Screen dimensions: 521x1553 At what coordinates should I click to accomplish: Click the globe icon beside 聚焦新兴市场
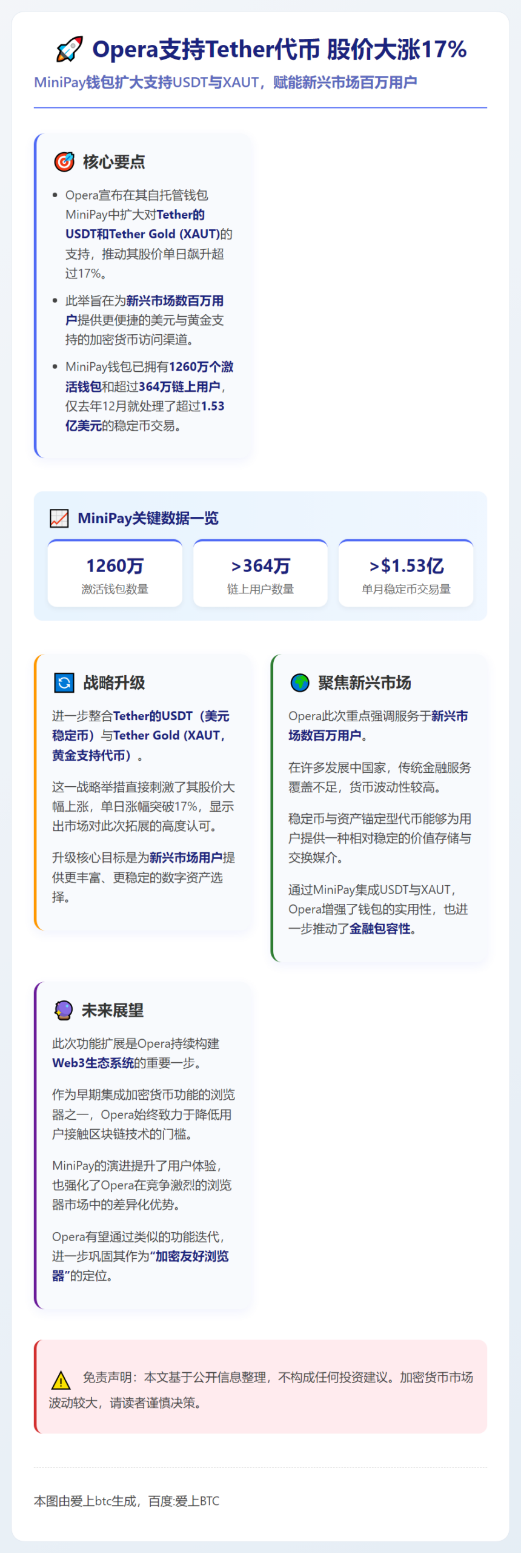[300, 682]
